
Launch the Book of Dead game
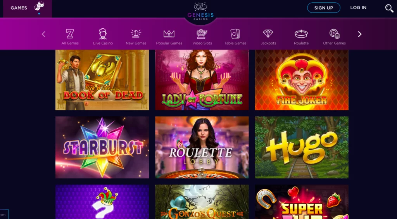click(x=102, y=80)
